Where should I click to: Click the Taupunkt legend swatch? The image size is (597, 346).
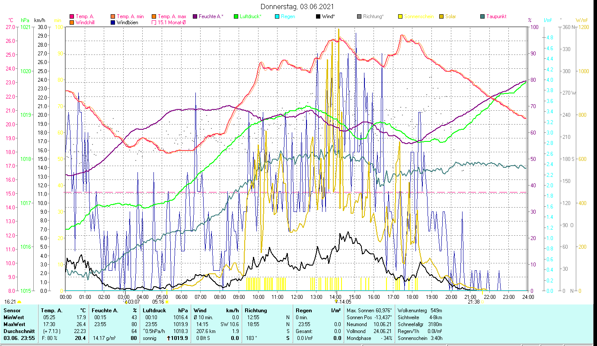(x=483, y=16)
